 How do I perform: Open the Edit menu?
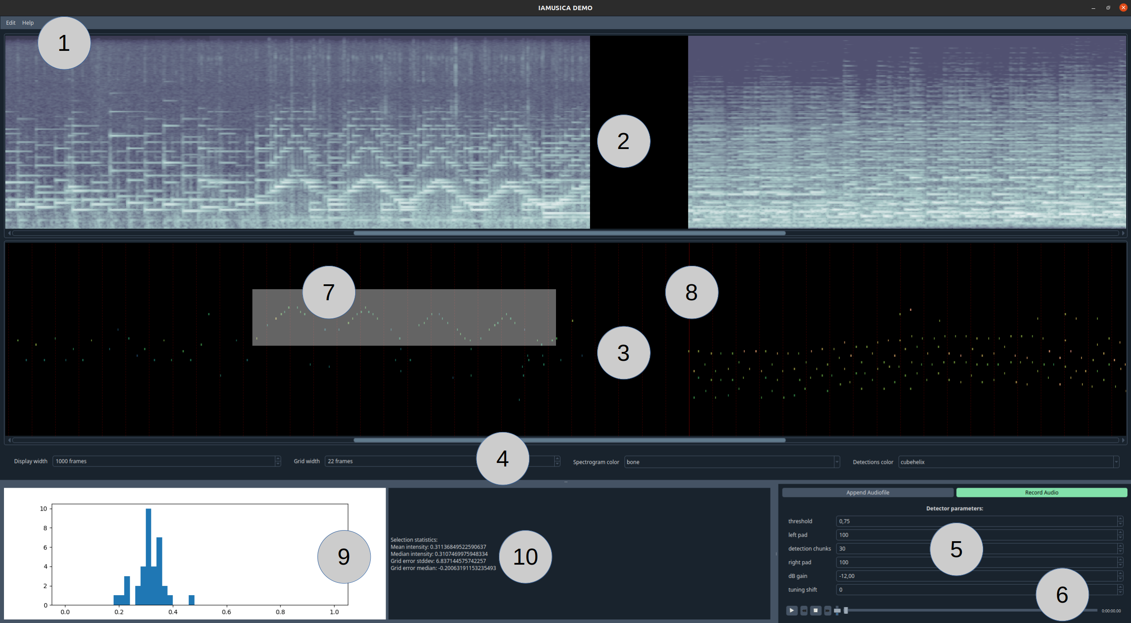(11, 23)
